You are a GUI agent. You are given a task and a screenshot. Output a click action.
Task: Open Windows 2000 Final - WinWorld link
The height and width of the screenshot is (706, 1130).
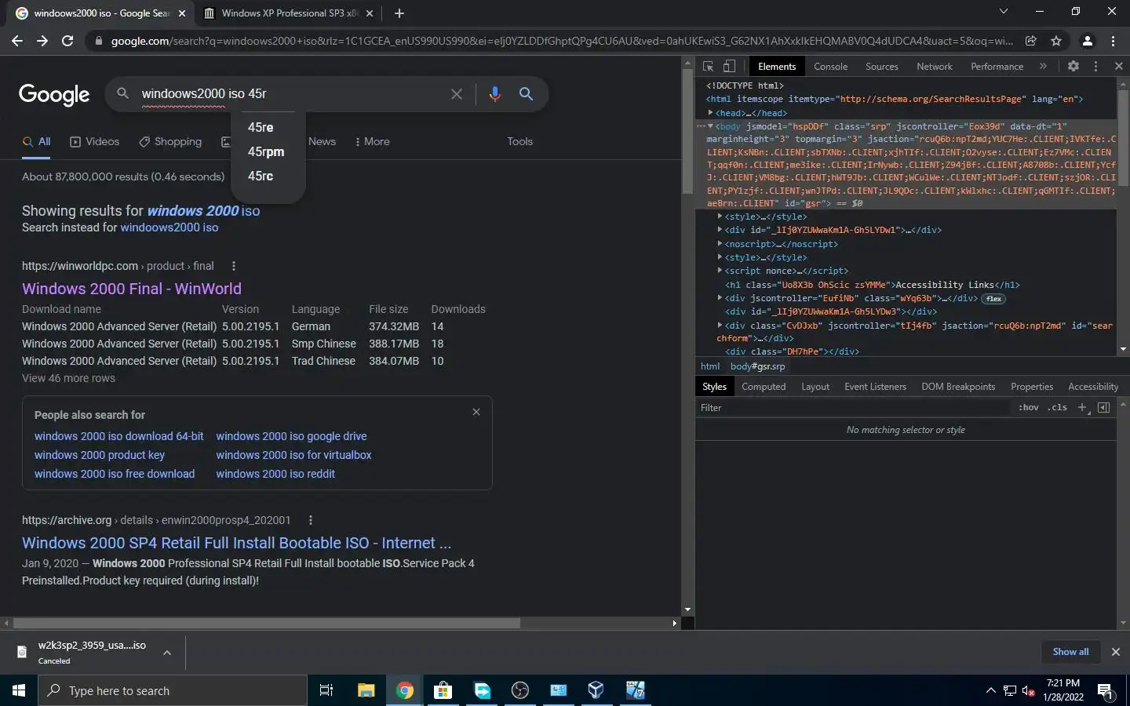pyautogui.click(x=132, y=289)
